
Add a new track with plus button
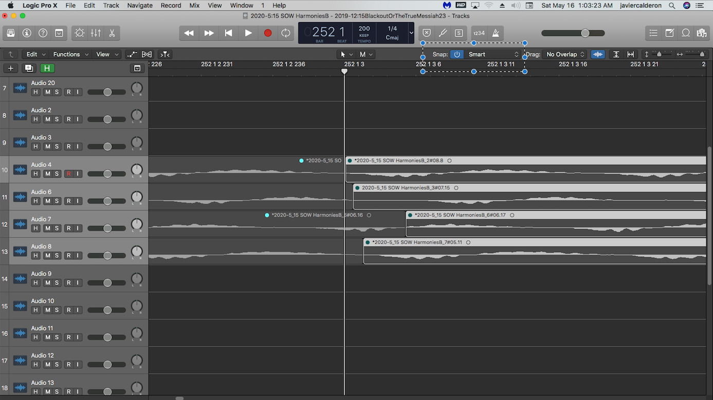[x=10, y=68]
